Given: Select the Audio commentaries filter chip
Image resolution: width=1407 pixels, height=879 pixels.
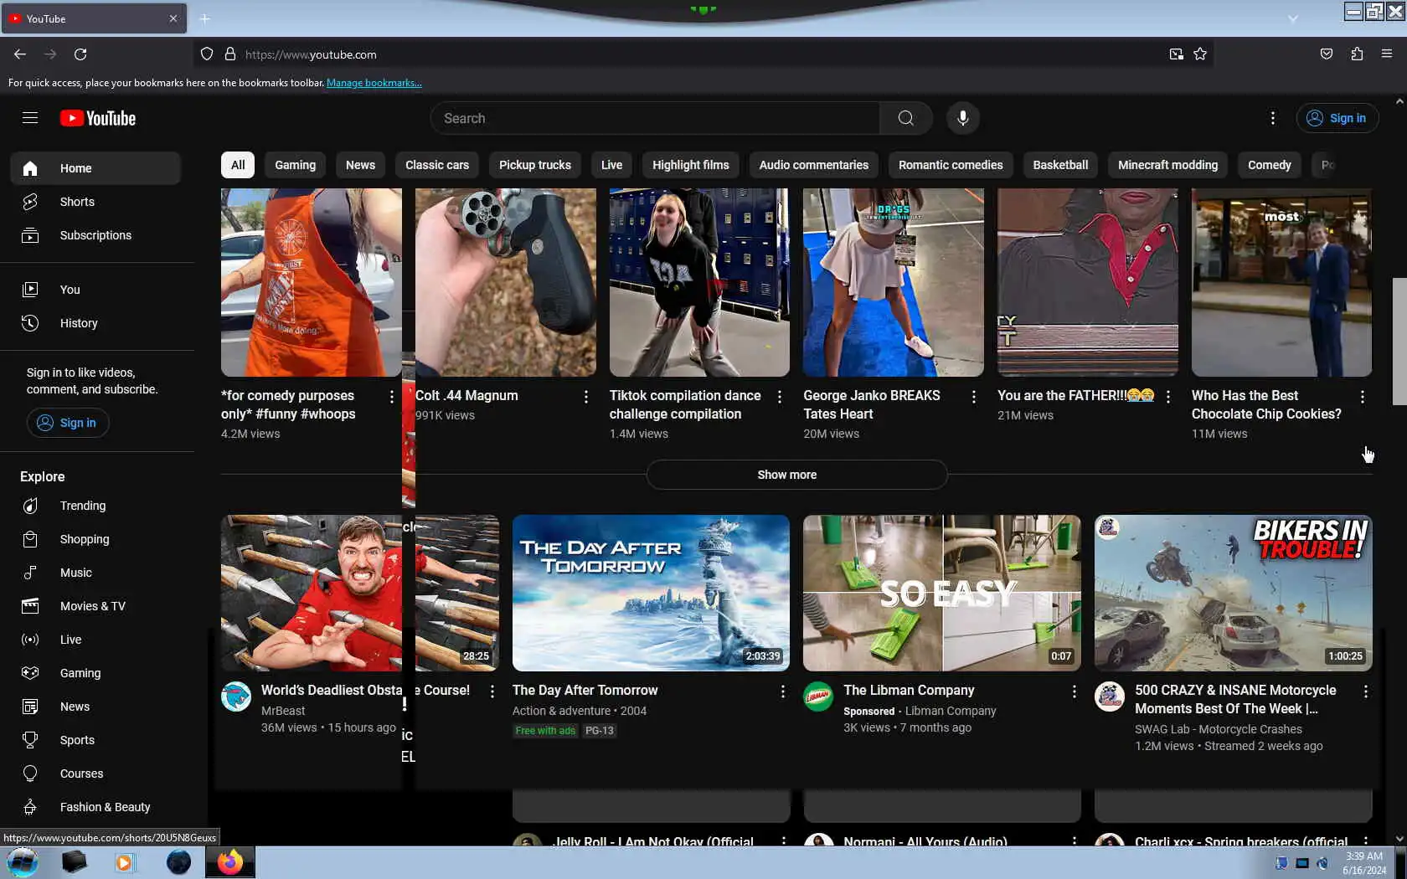Looking at the screenshot, I should [814, 165].
